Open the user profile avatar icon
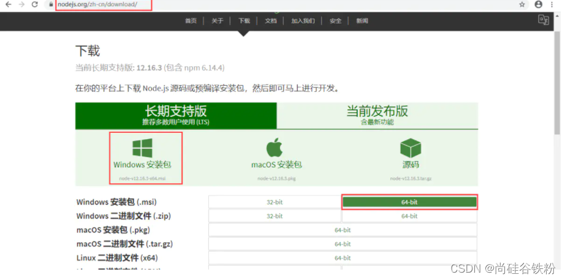This screenshot has width=565, height=280. pyautogui.click(x=538, y=5)
